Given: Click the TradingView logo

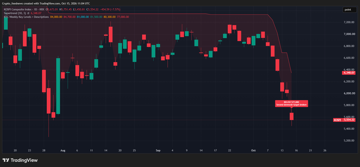Looking at the screenshot, I should pyautogui.click(x=20, y=160).
